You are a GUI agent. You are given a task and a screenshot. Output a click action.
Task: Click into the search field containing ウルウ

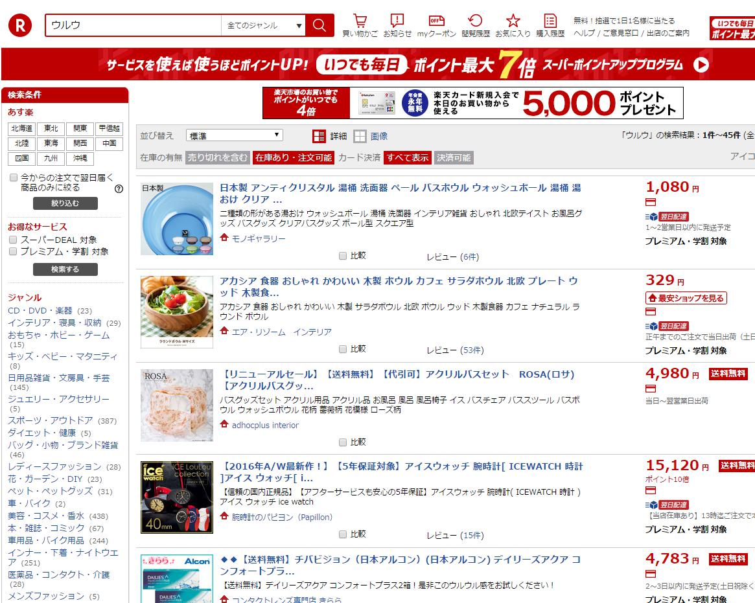pyautogui.click(x=134, y=25)
